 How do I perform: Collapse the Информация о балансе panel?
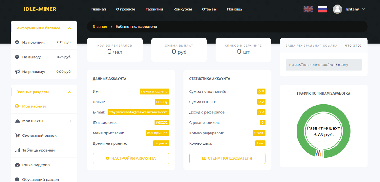pos(69,28)
